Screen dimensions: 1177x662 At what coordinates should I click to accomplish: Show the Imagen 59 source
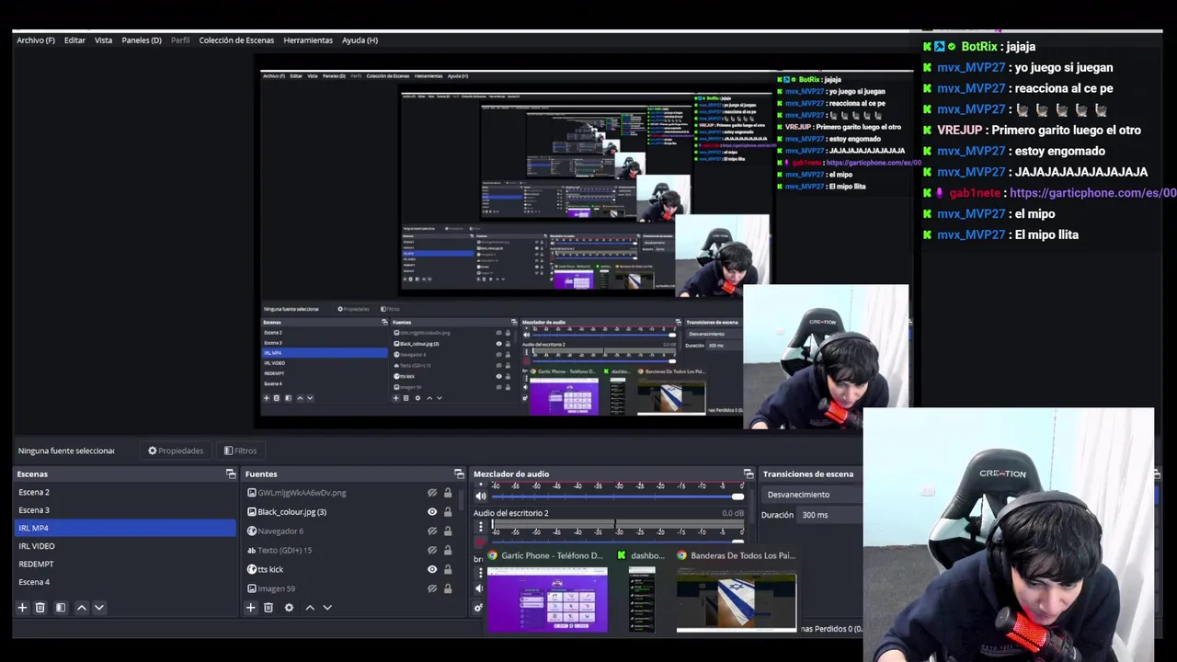click(x=432, y=588)
